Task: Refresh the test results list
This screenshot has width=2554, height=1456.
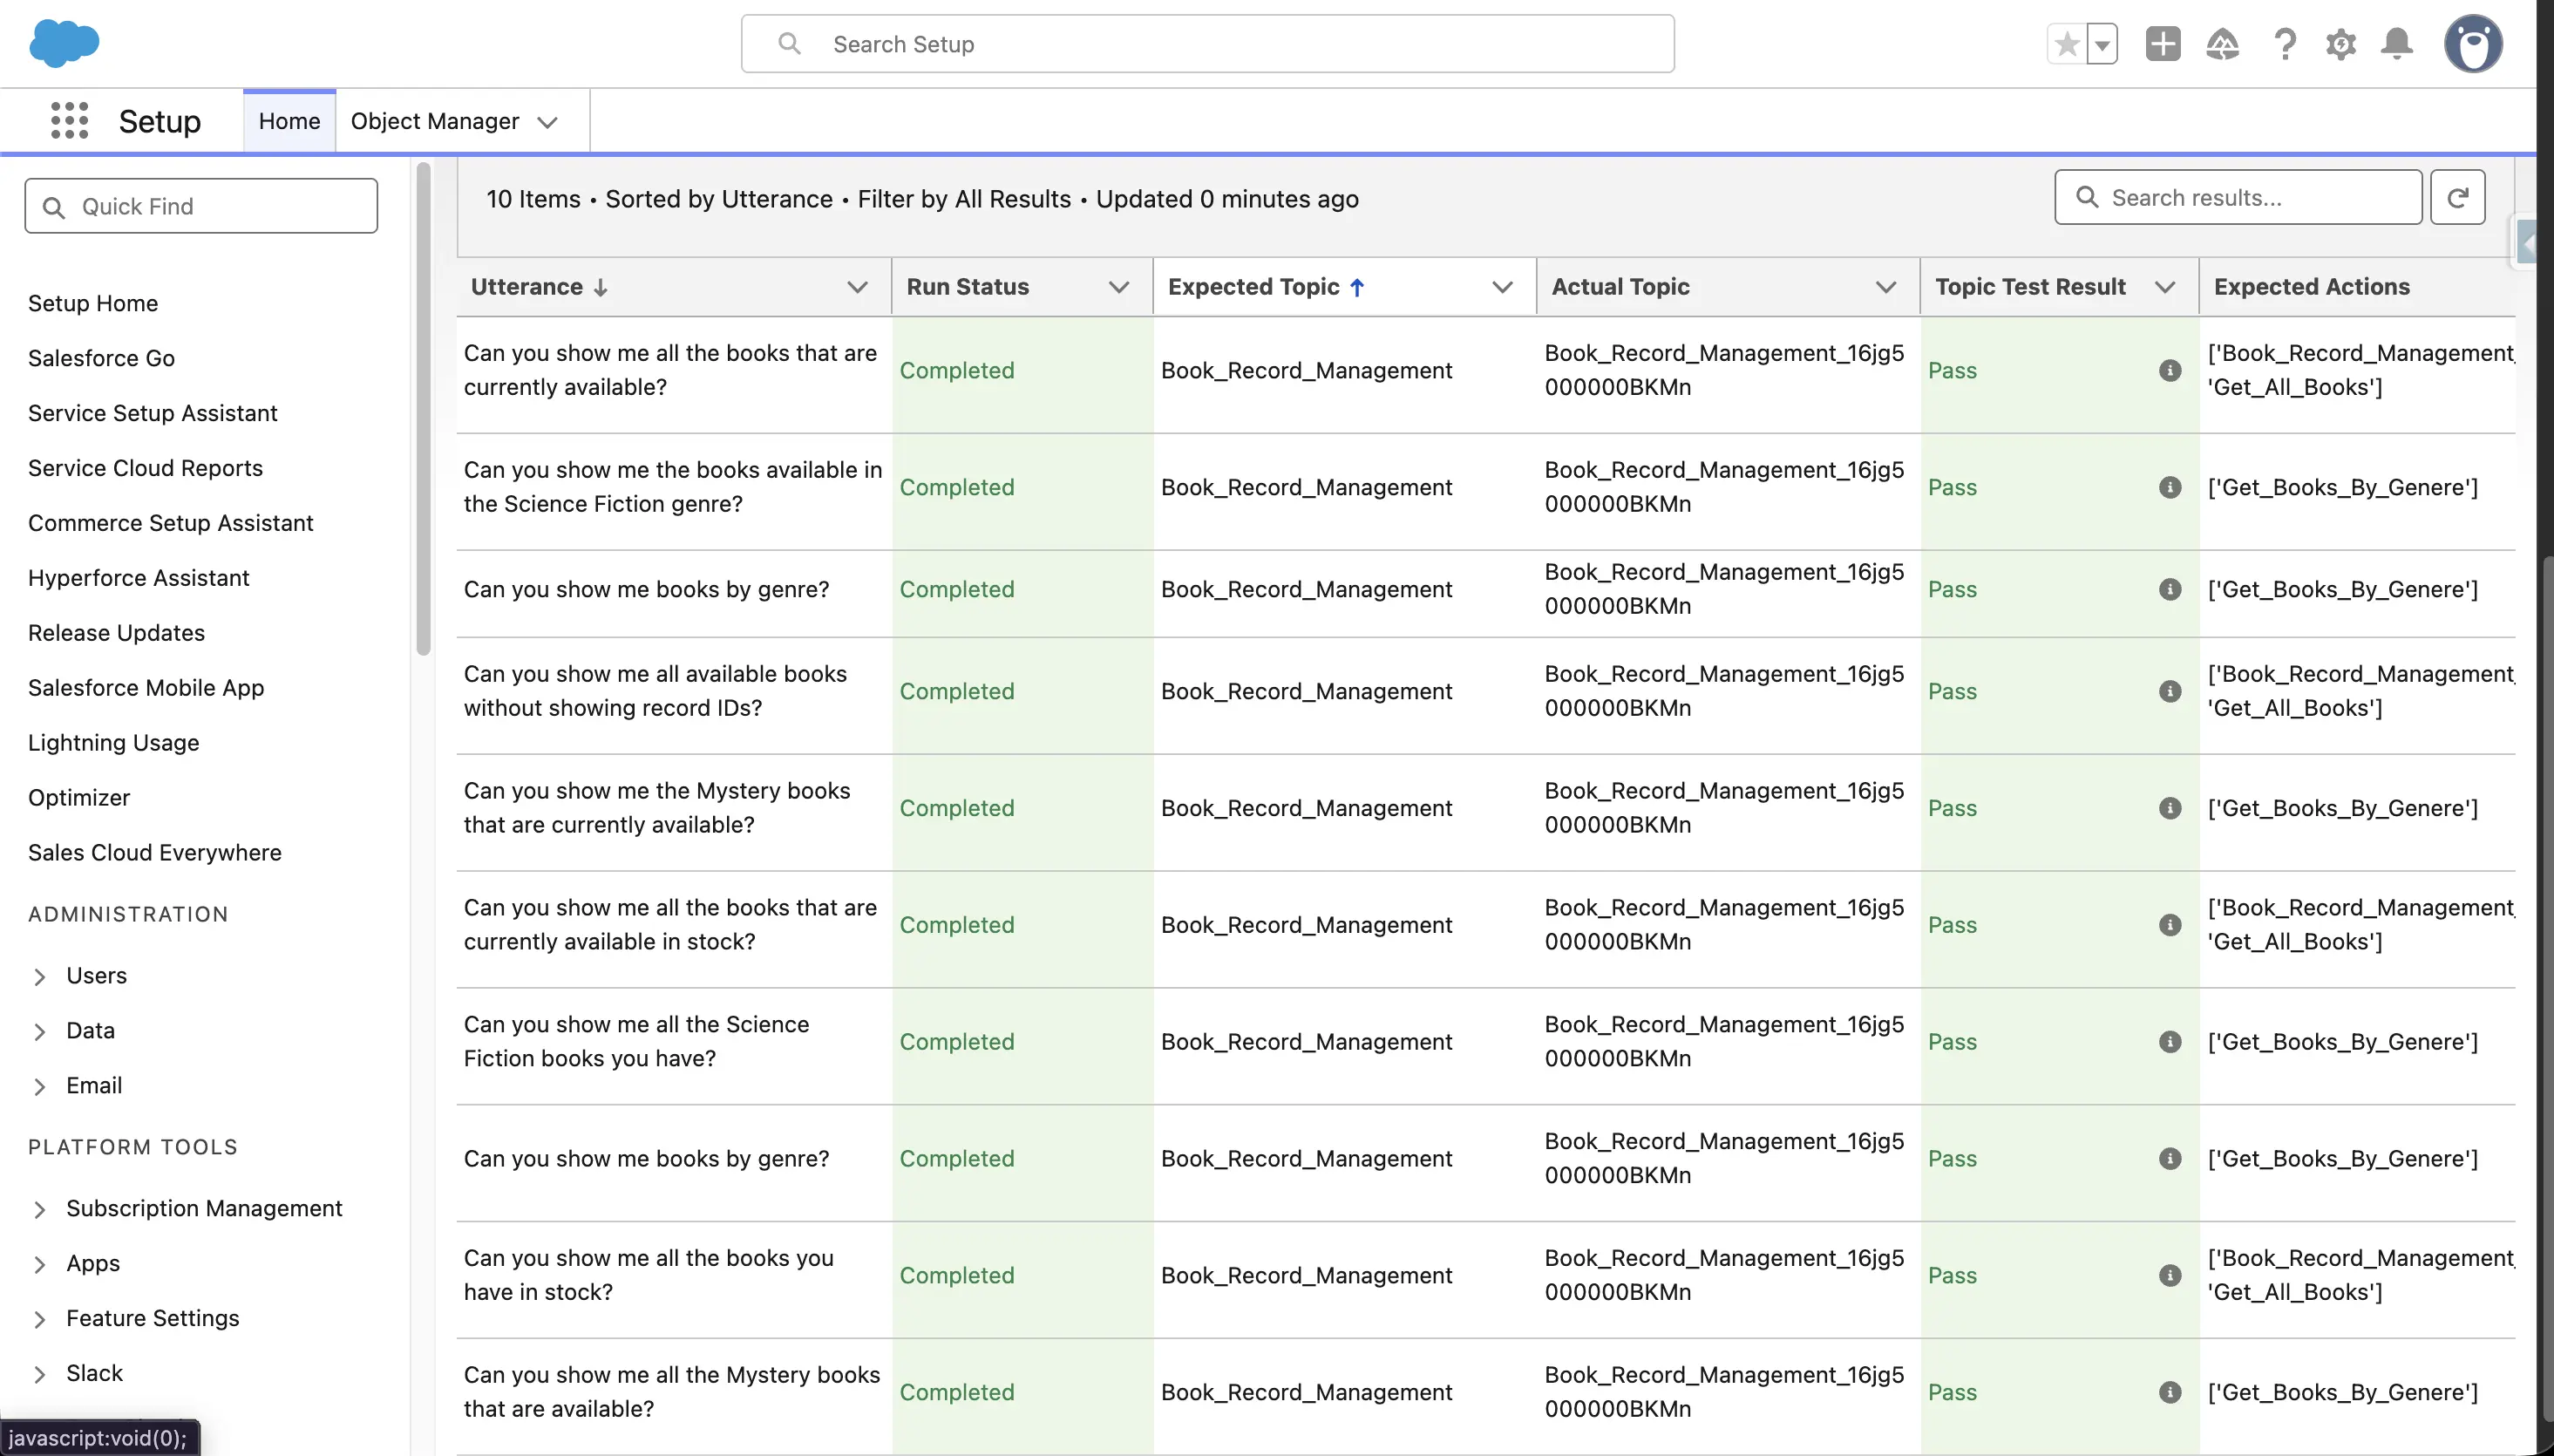Action: [2457, 198]
